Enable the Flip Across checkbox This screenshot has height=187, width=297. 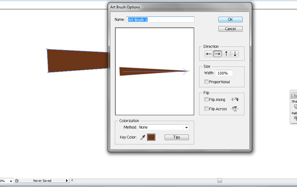pos(206,109)
